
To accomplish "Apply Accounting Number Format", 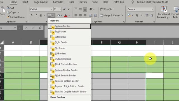I will coord(129,15).
